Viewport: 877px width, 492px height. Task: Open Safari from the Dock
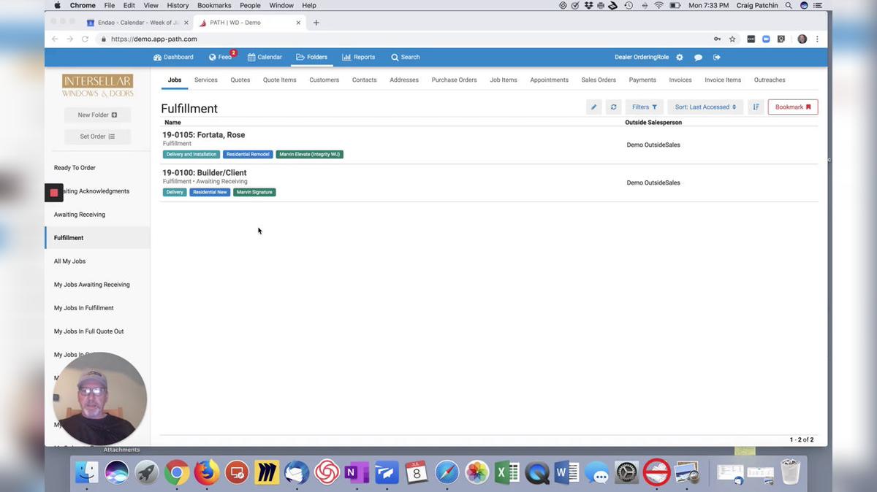(x=447, y=472)
